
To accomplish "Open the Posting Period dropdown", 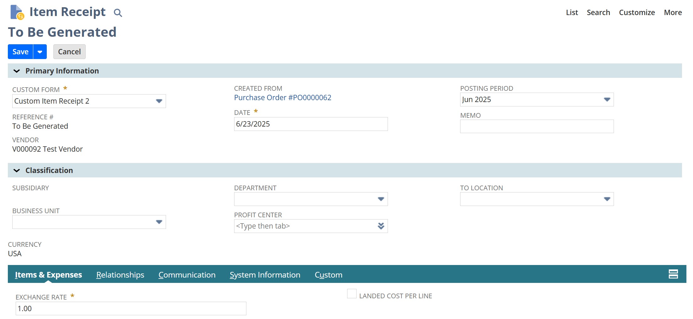I will pyautogui.click(x=607, y=100).
